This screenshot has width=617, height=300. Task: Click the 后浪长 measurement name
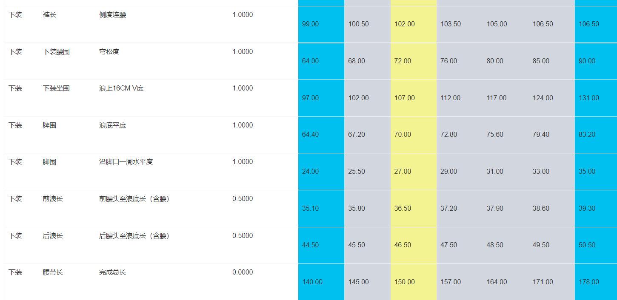53,236
